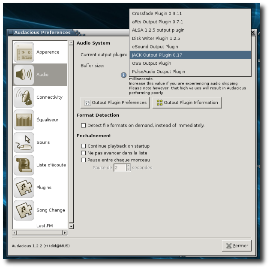Open the Souris mouse icon
This screenshot has width=270, height=269.
point(24,142)
